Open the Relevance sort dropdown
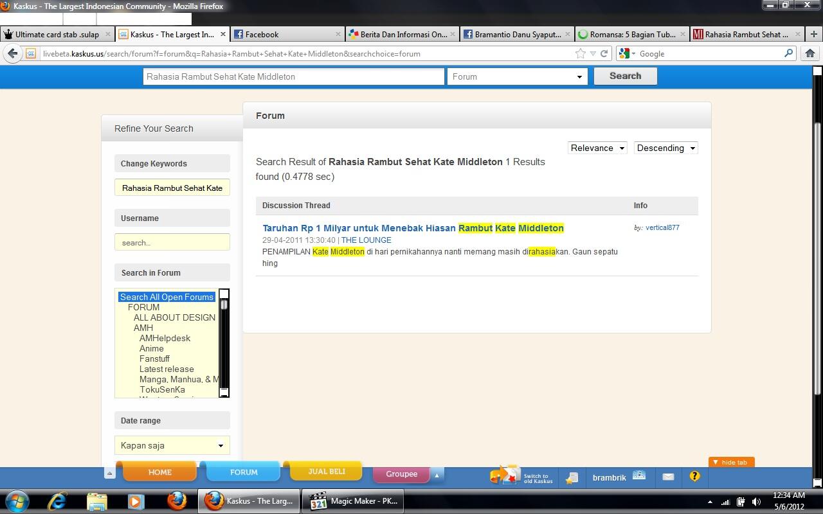Screen dimensions: 823x514 tap(597, 148)
